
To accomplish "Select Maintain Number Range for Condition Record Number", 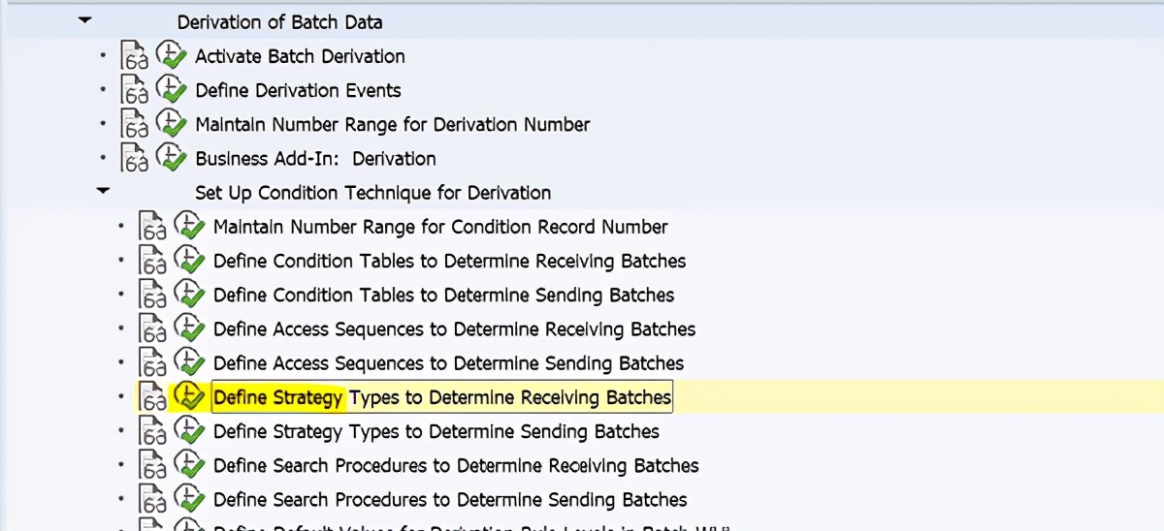I will (440, 228).
